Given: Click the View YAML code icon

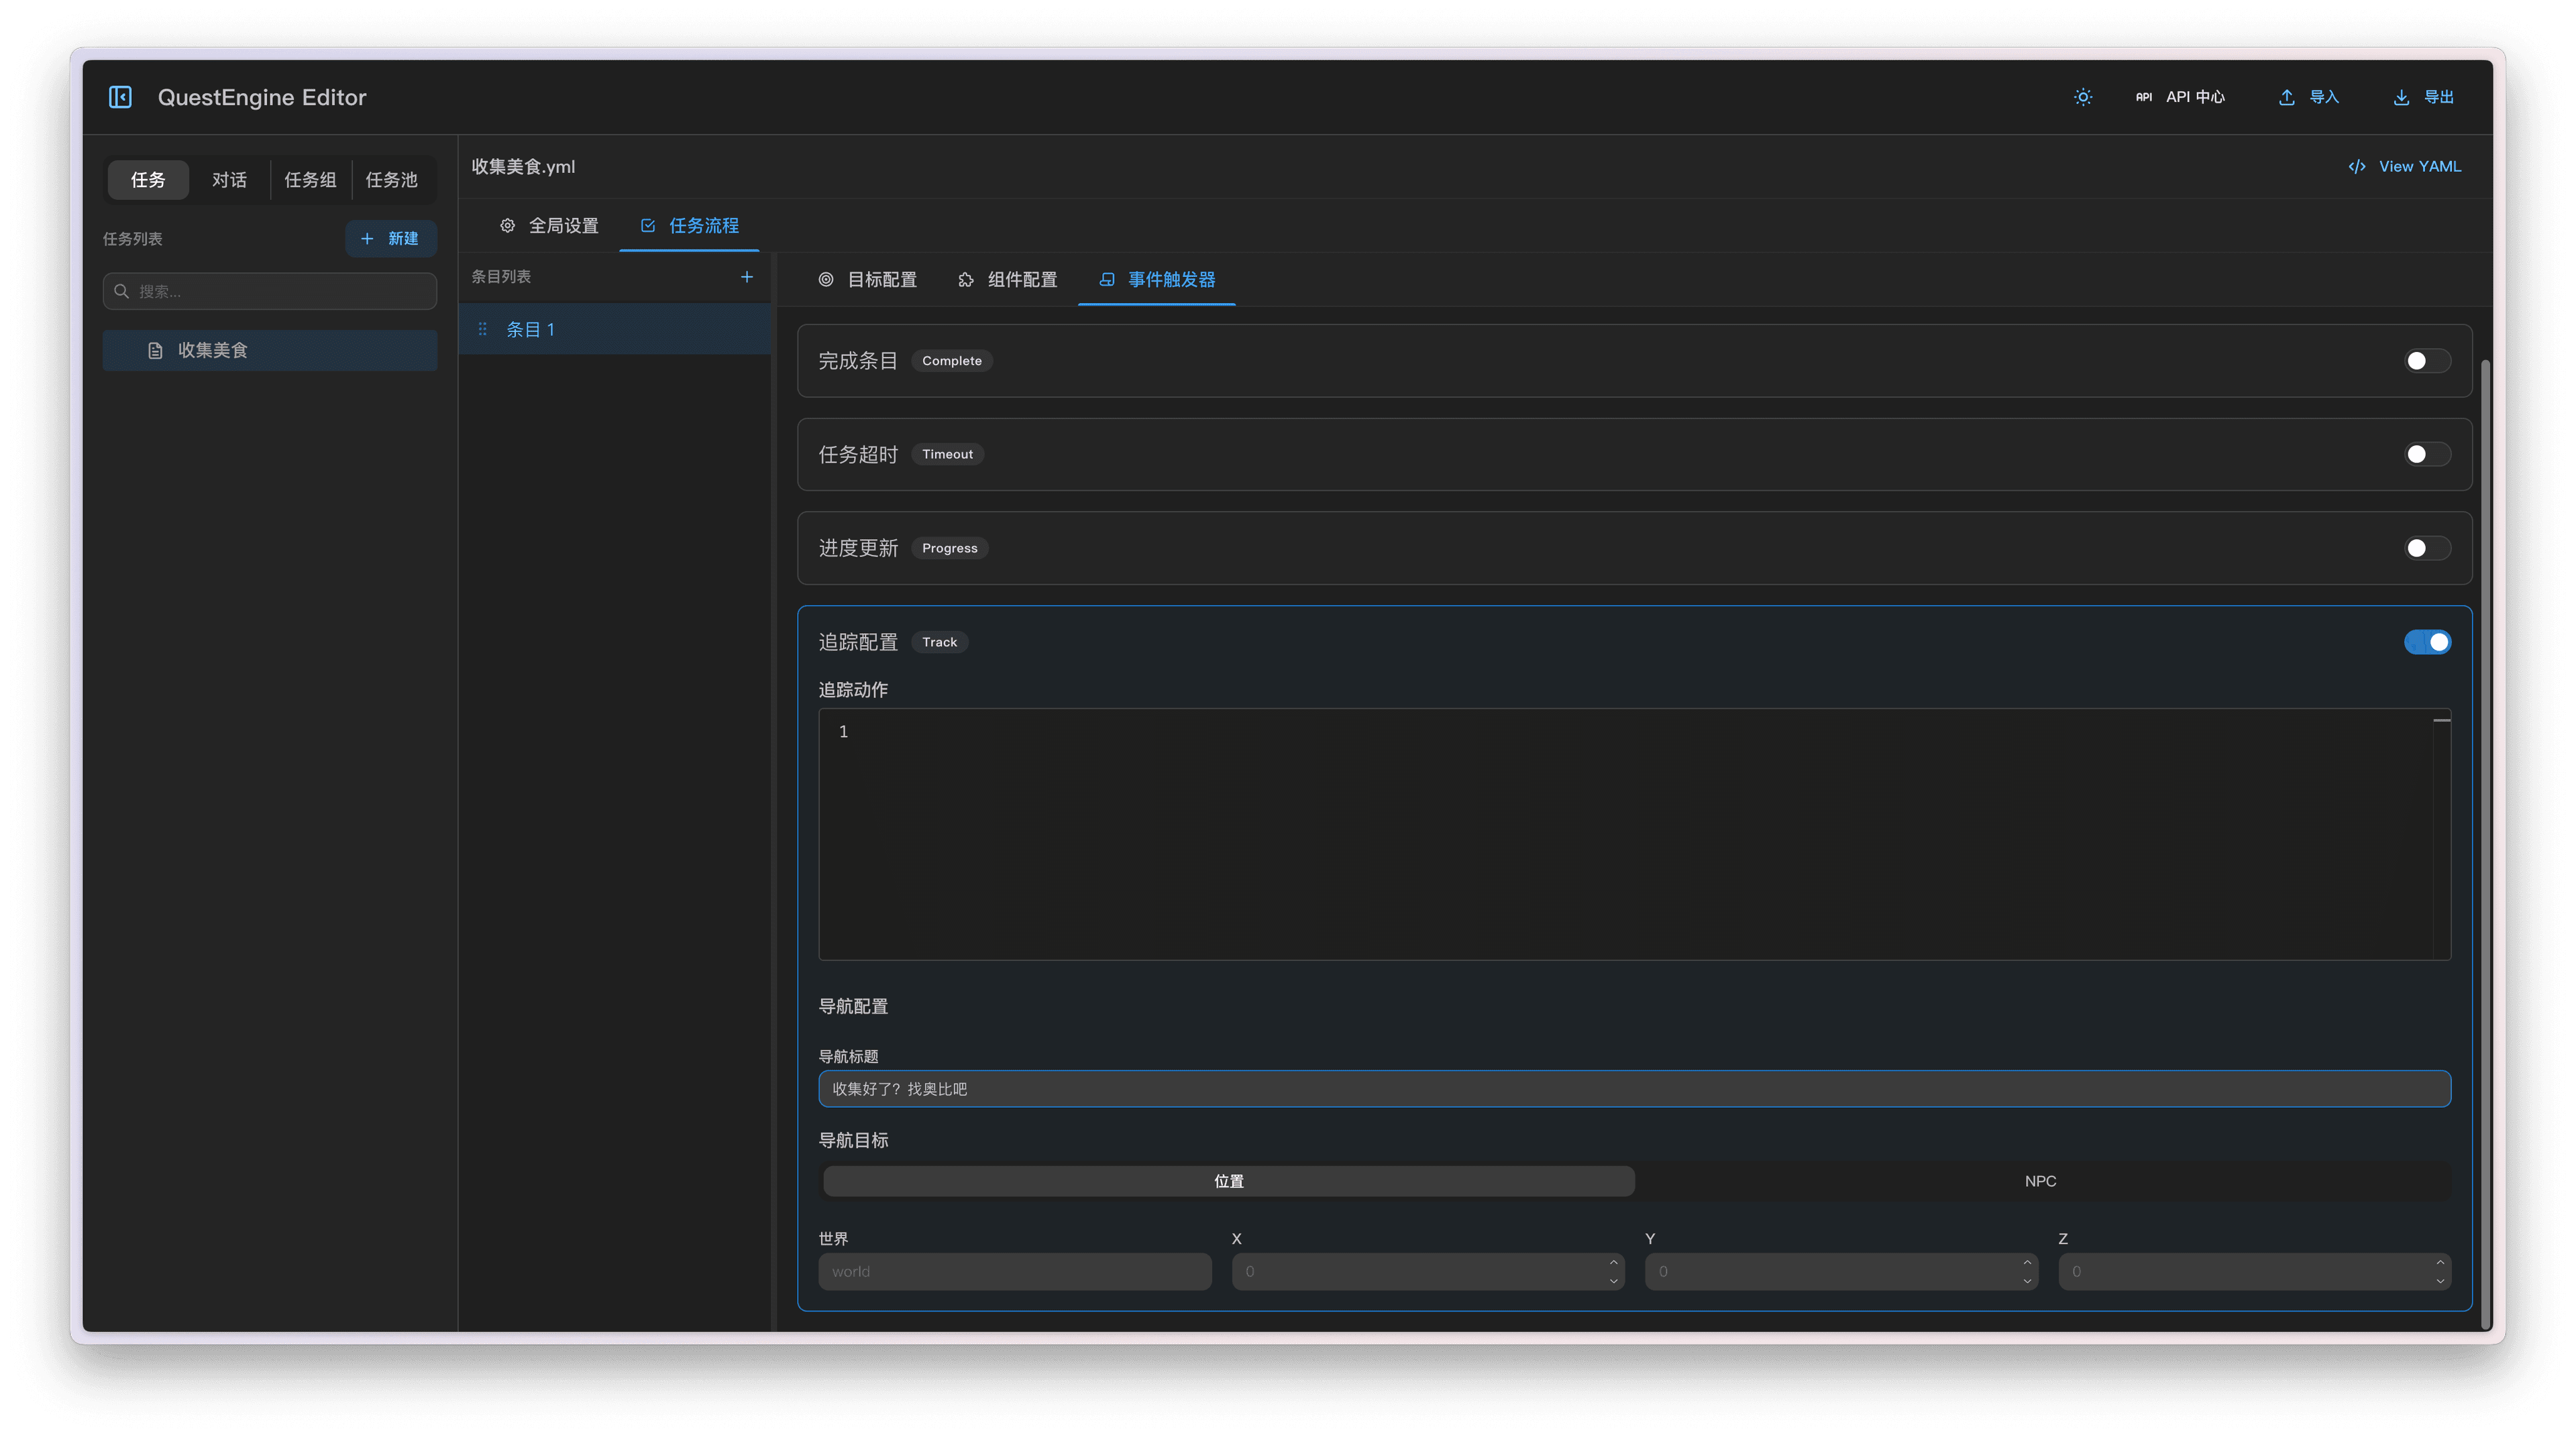Looking at the screenshot, I should (2357, 167).
